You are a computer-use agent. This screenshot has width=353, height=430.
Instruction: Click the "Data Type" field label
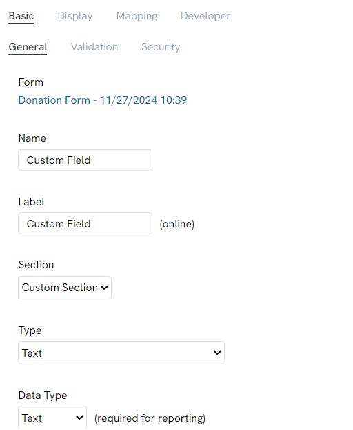tap(43, 395)
